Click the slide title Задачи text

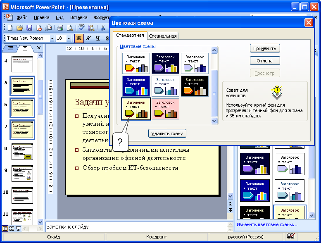92,102
